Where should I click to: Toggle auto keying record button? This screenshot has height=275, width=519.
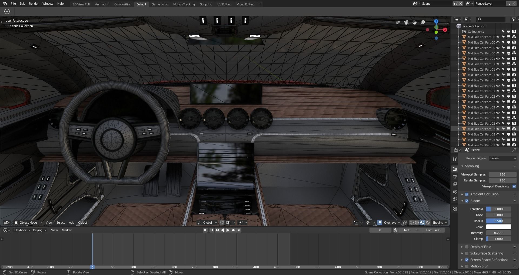tap(205, 230)
